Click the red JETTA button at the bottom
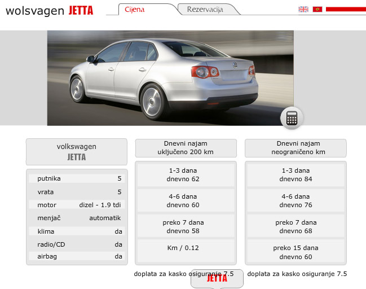 [217, 278]
